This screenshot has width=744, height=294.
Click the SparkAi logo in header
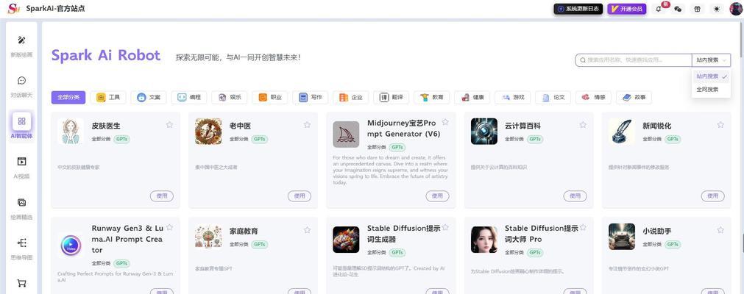(x=14, y=9)
